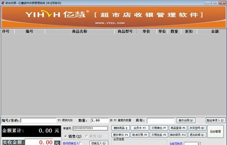Viewport: 227px width, 145px height.
Task: Click 取消交易 F8 button
Action: (x=140, y=135)
